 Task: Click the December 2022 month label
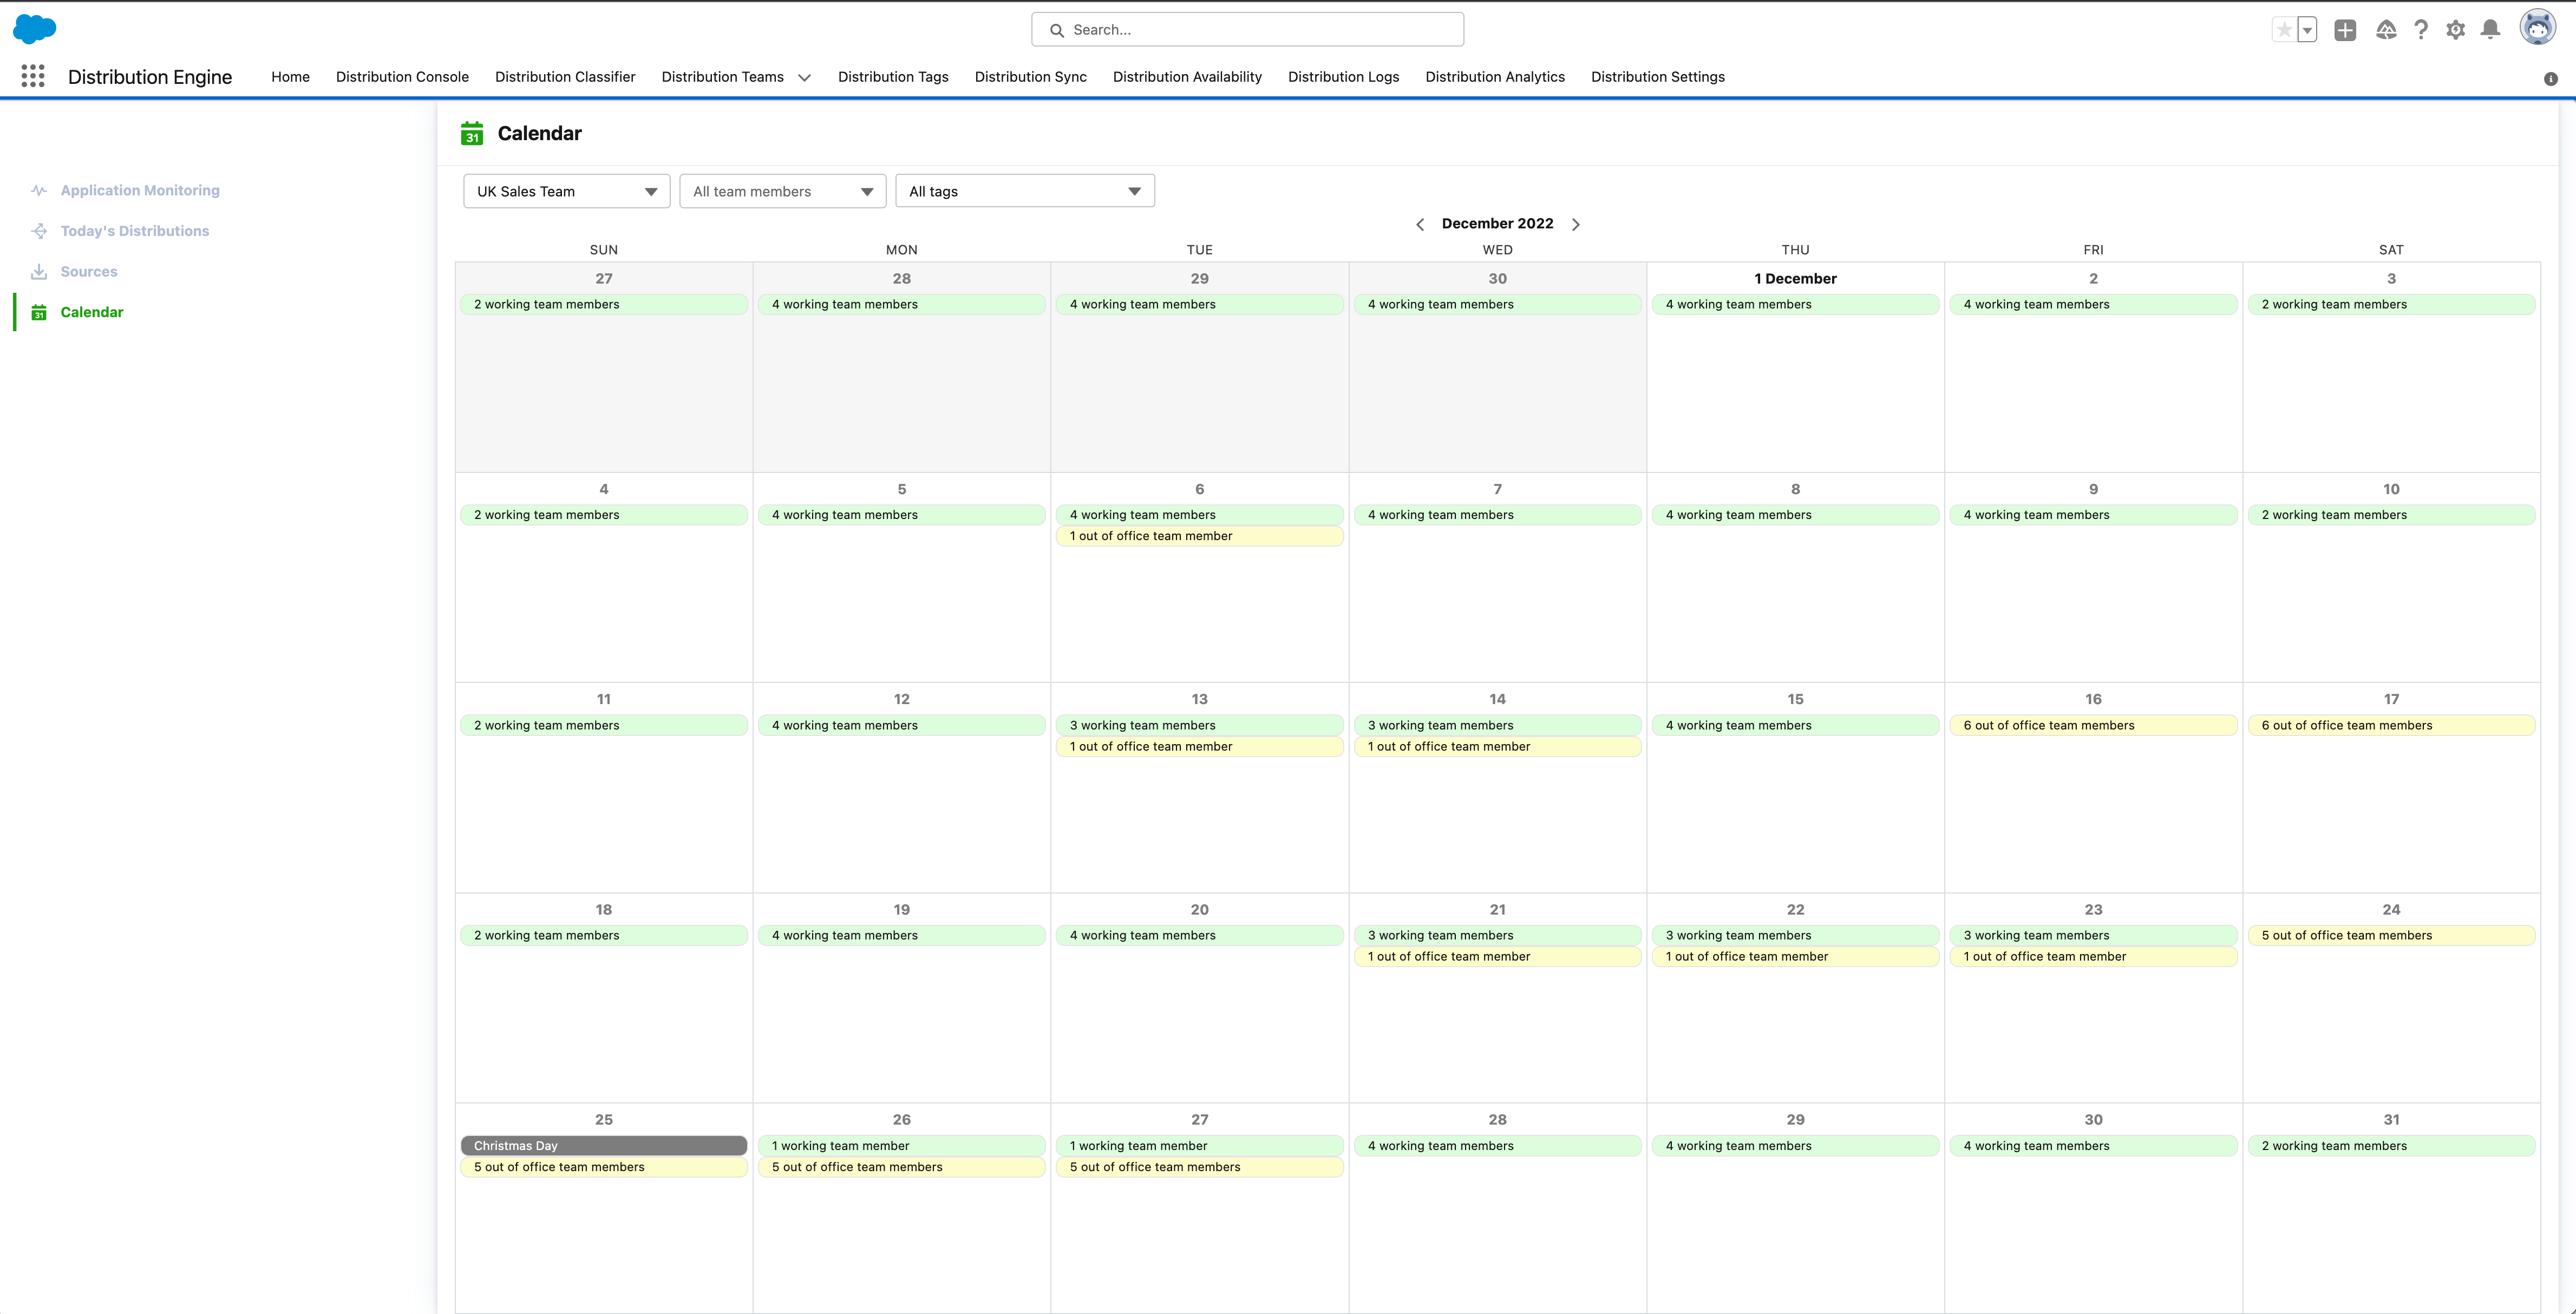(x=1497, y=224)
